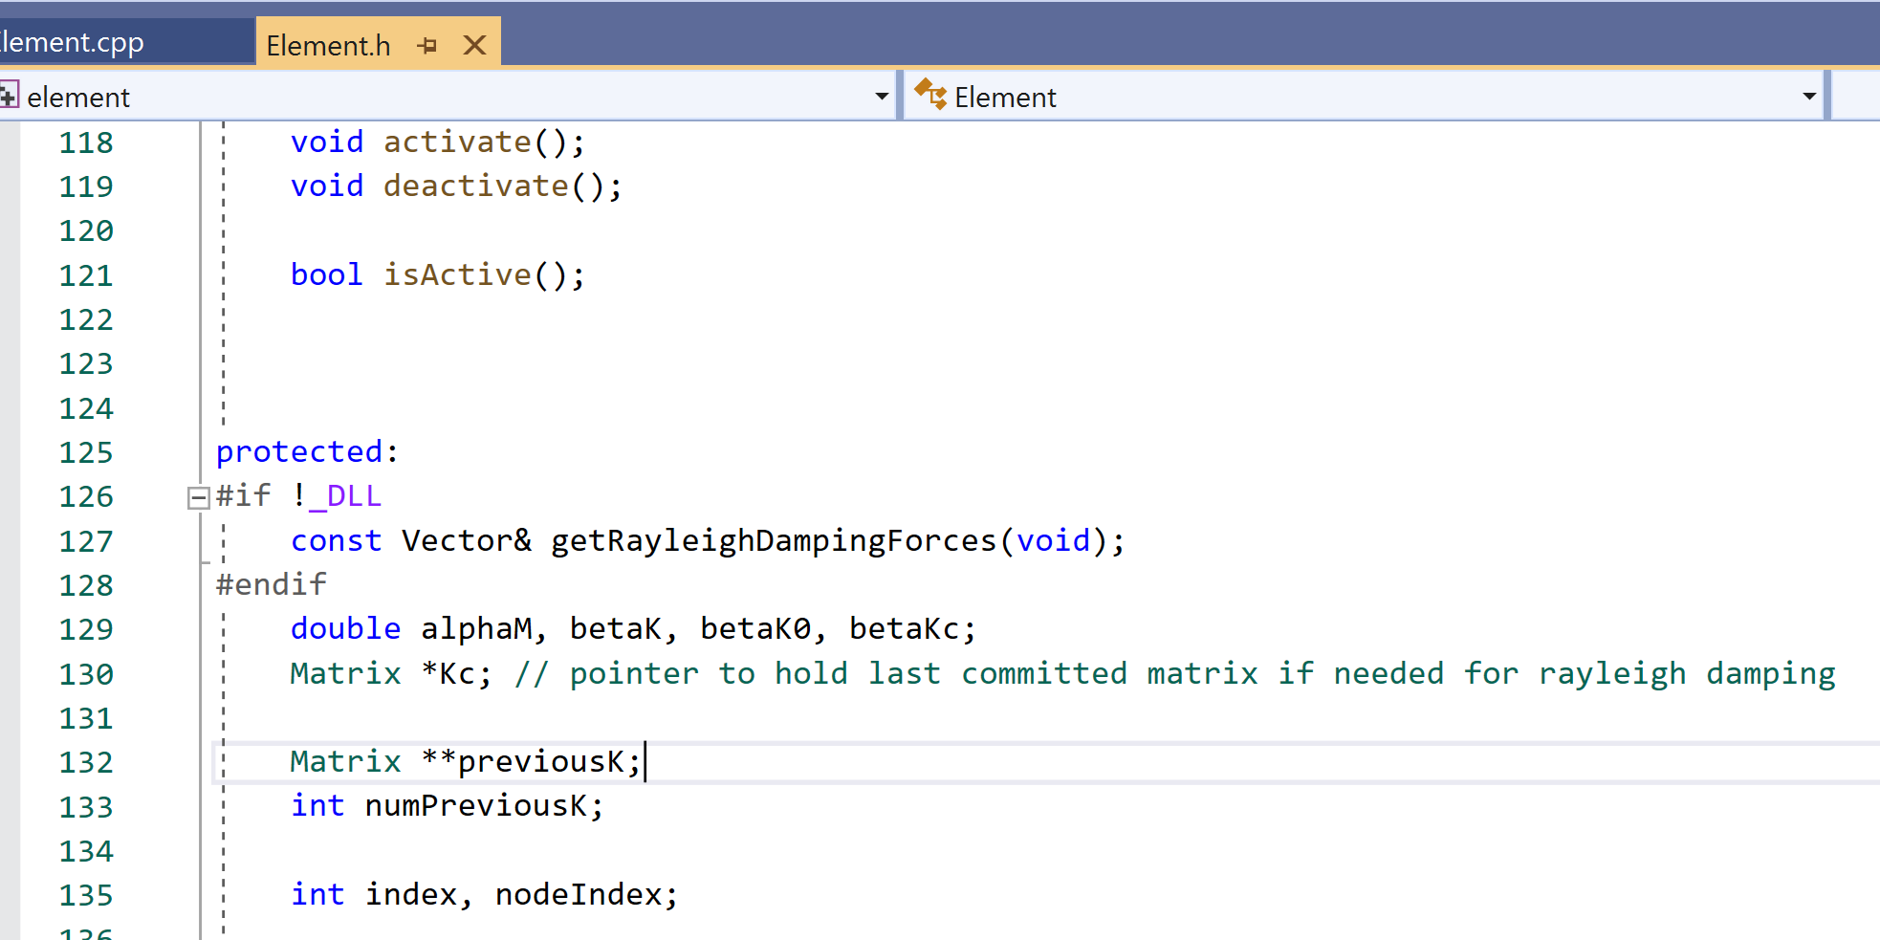Collapse the #if !_DLL region on line 126
Screen dimensions: 1880x940
(x=197, y=495)
